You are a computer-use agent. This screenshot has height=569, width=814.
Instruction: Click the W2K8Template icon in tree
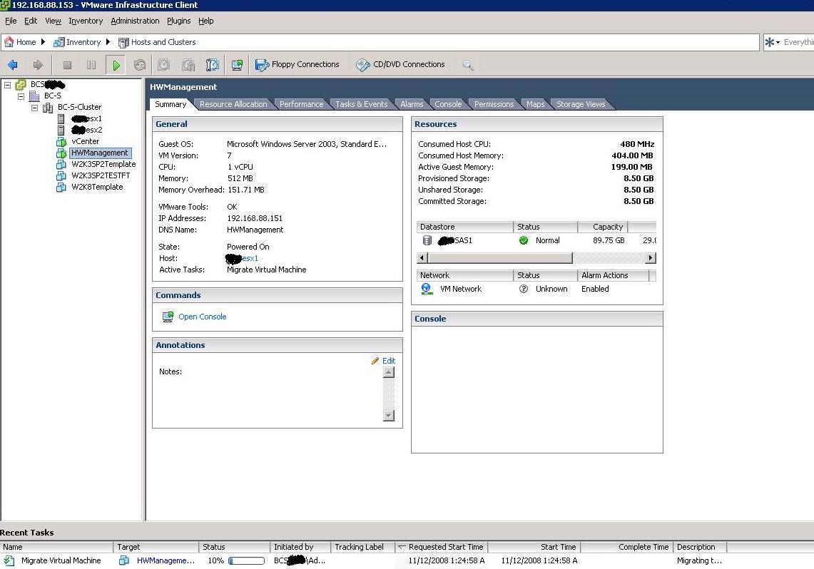[x=61, y=188]
